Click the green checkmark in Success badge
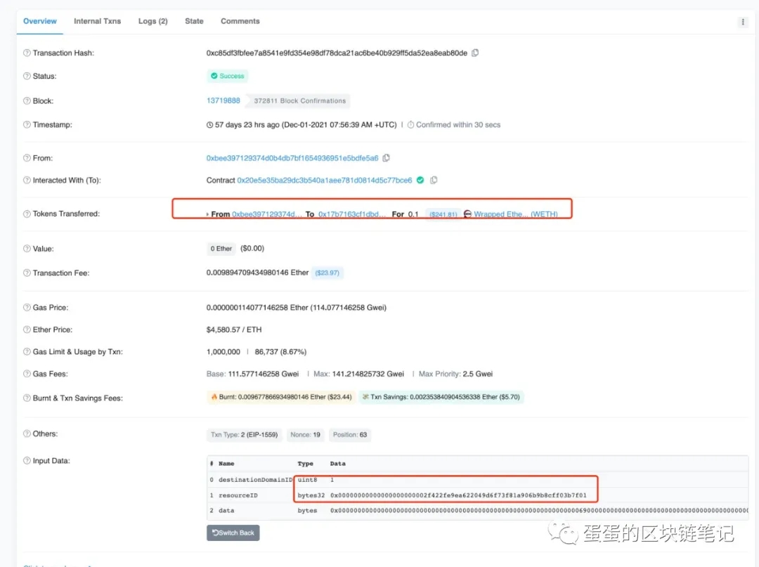The image size is (759, 567). tap(213, 75)
